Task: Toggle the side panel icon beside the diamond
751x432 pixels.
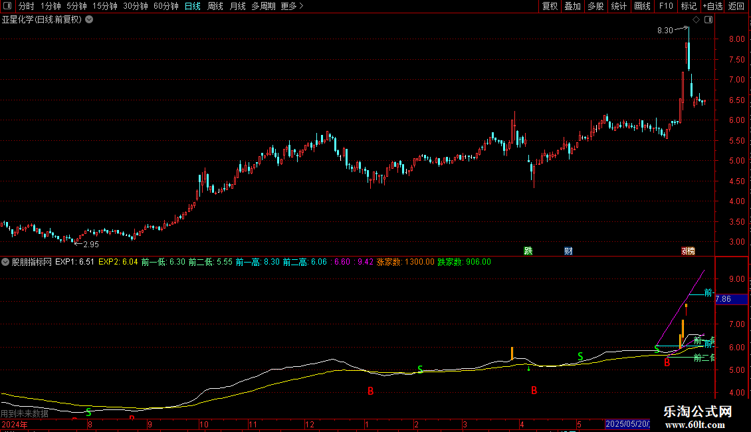Action: [x=708, y=20]
